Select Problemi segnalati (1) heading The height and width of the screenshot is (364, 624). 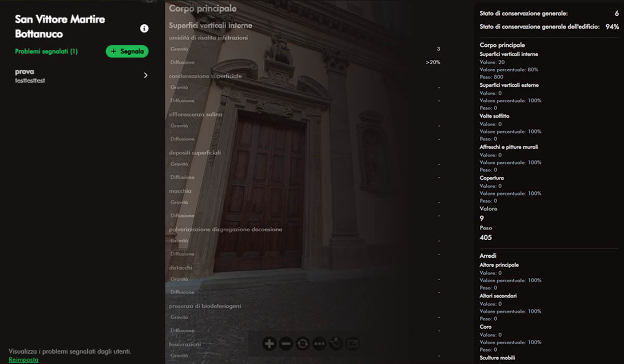(x=46, y=51)
